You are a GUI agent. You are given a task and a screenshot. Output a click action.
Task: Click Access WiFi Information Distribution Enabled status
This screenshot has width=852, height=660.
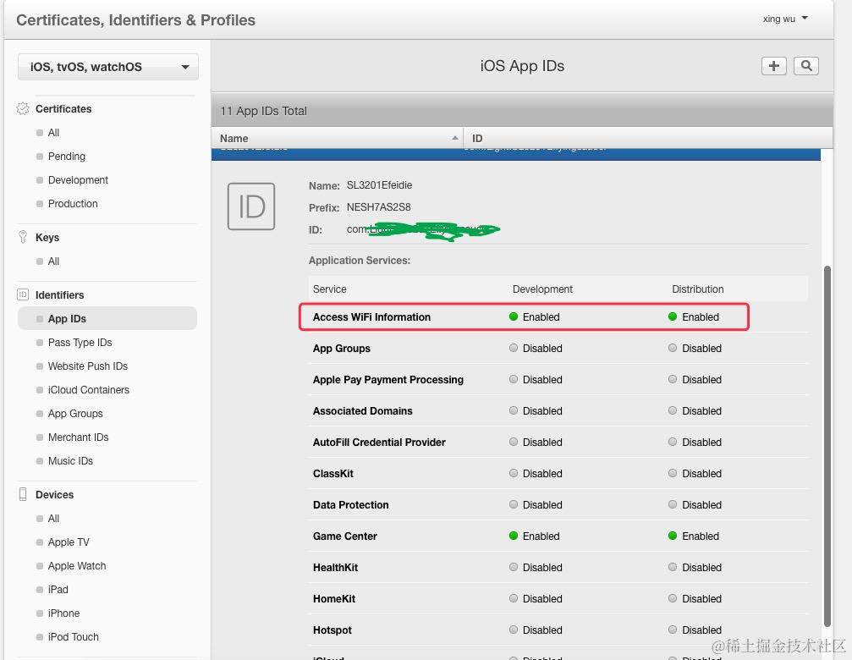[x=693, y=316]
